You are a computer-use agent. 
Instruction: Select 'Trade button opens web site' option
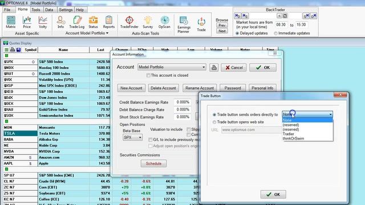click(214, 122)
